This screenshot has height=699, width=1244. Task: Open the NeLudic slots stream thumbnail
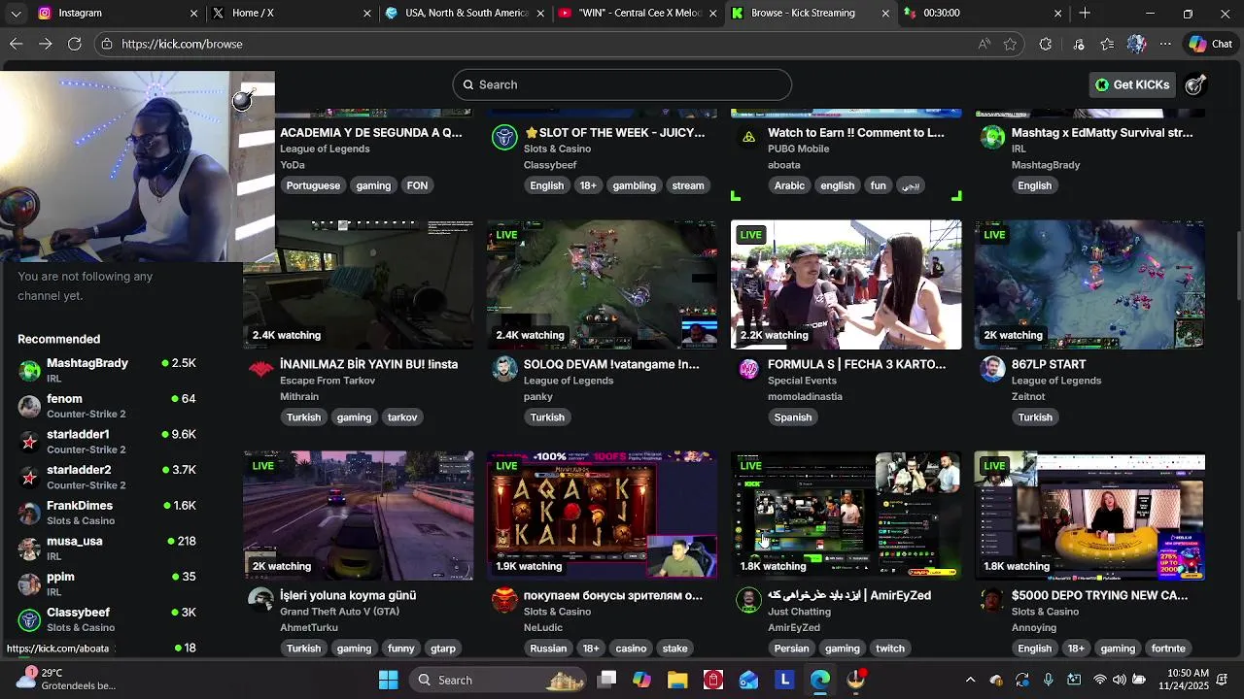(x=603, y=516)
